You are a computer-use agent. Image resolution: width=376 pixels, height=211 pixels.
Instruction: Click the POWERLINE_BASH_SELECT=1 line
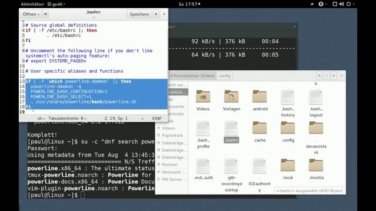pos(61,97)
